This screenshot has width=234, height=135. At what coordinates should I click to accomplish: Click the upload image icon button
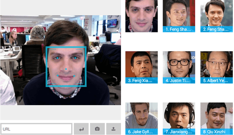pos(113,129)
